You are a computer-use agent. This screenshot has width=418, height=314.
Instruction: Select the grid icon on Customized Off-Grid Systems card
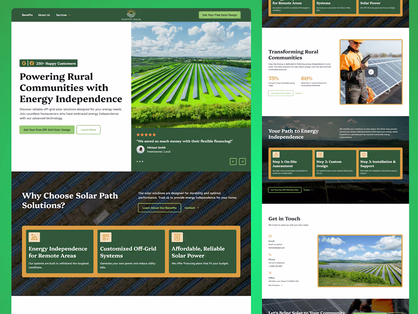click(x=106, y=237)
